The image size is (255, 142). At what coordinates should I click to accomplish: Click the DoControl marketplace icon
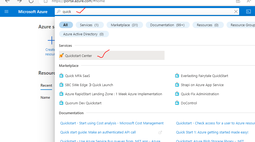click(x=177, y=103)
